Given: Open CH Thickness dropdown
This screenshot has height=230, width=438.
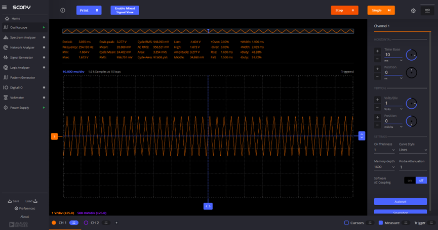Looking at the screenshot, I should click(x=384, y=150).
